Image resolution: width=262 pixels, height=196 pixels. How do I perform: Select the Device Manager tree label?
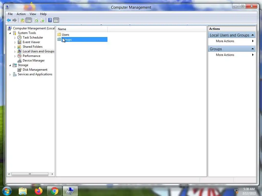34,60
